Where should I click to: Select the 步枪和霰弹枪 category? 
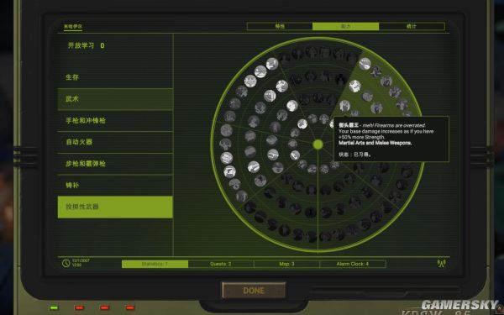115,164
